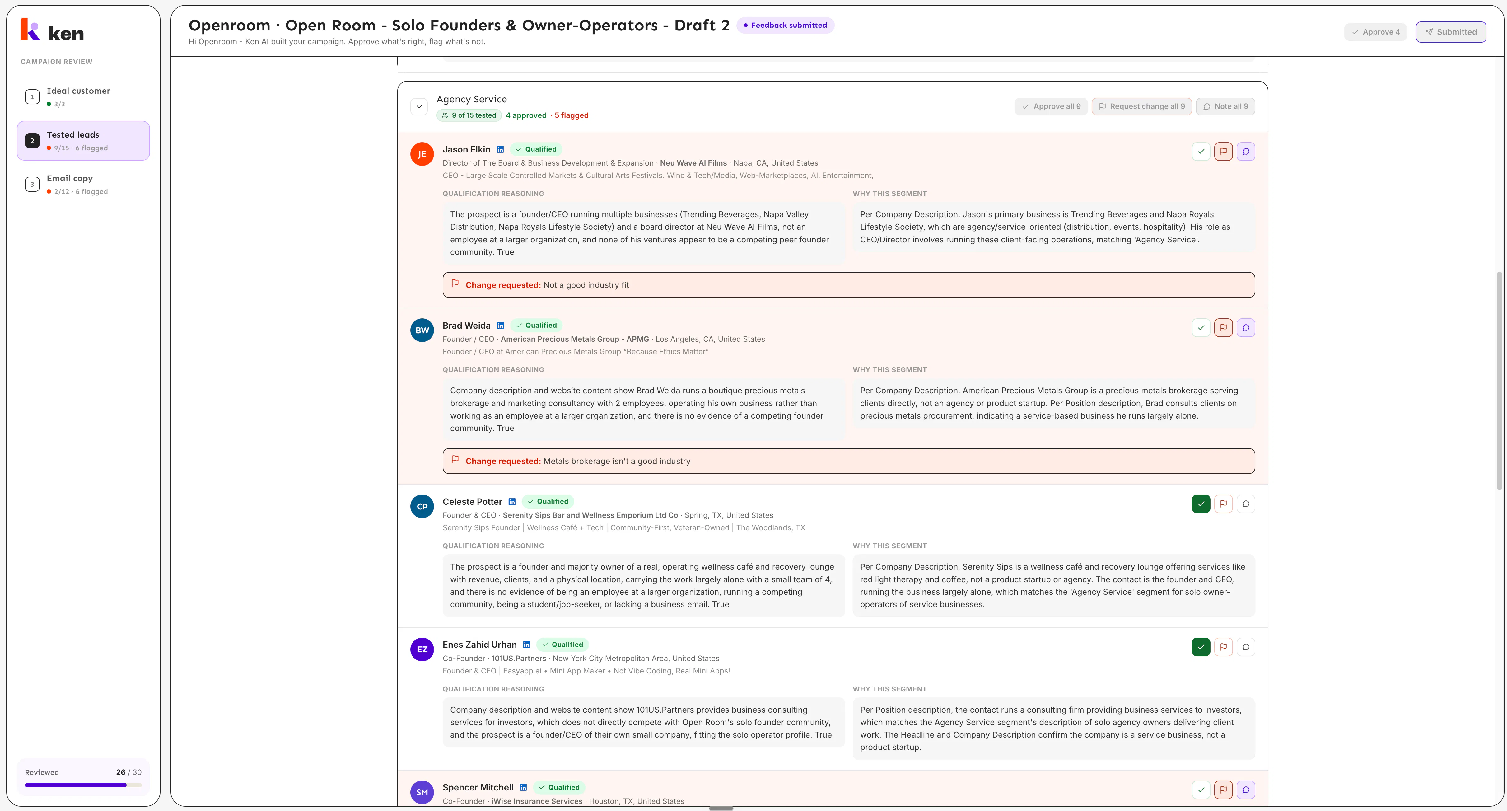Click the 'iWise Insurance Services' company name
This screenshot has width=1507, height=811.
pyautogui.click(x=536, y=802)
